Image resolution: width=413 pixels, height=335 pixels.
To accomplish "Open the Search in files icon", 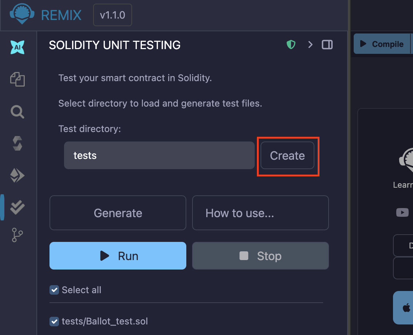I will [x=17, y=112].
